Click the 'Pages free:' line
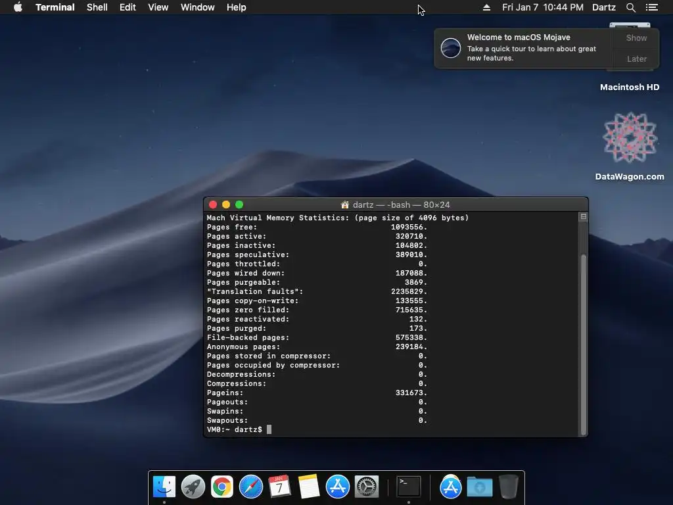This screenshot has height=505, width=673. coord(317,227)
